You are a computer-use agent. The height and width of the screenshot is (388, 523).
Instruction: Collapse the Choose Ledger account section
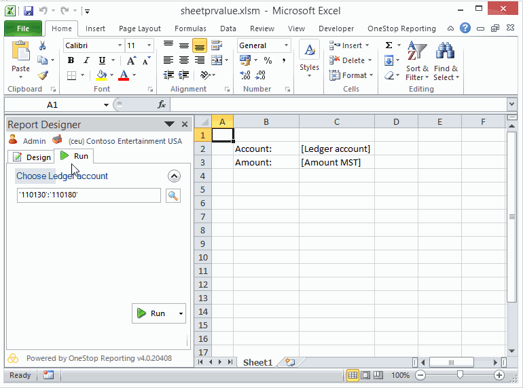tap(174, 176)
